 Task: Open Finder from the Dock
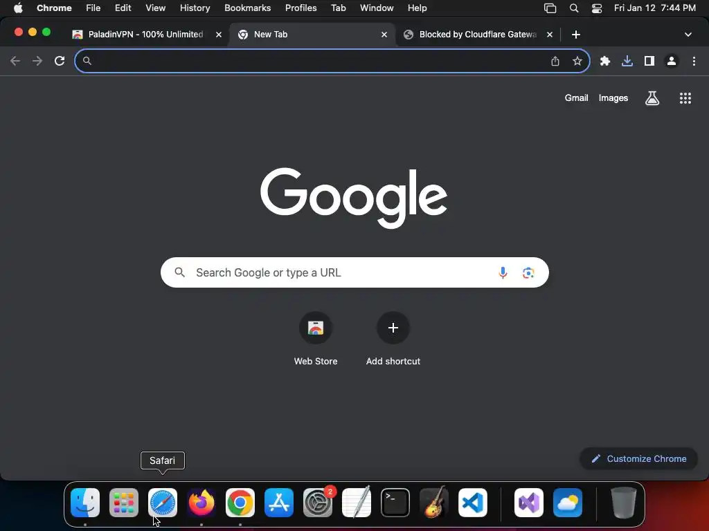pos(85,503)
